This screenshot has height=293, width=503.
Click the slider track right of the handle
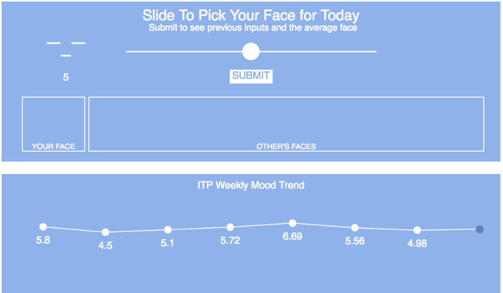(x=317, y=51)
